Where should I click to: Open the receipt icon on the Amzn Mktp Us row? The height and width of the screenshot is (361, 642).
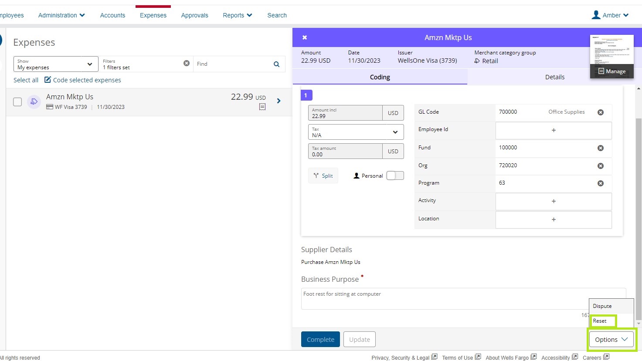point(262,107)
